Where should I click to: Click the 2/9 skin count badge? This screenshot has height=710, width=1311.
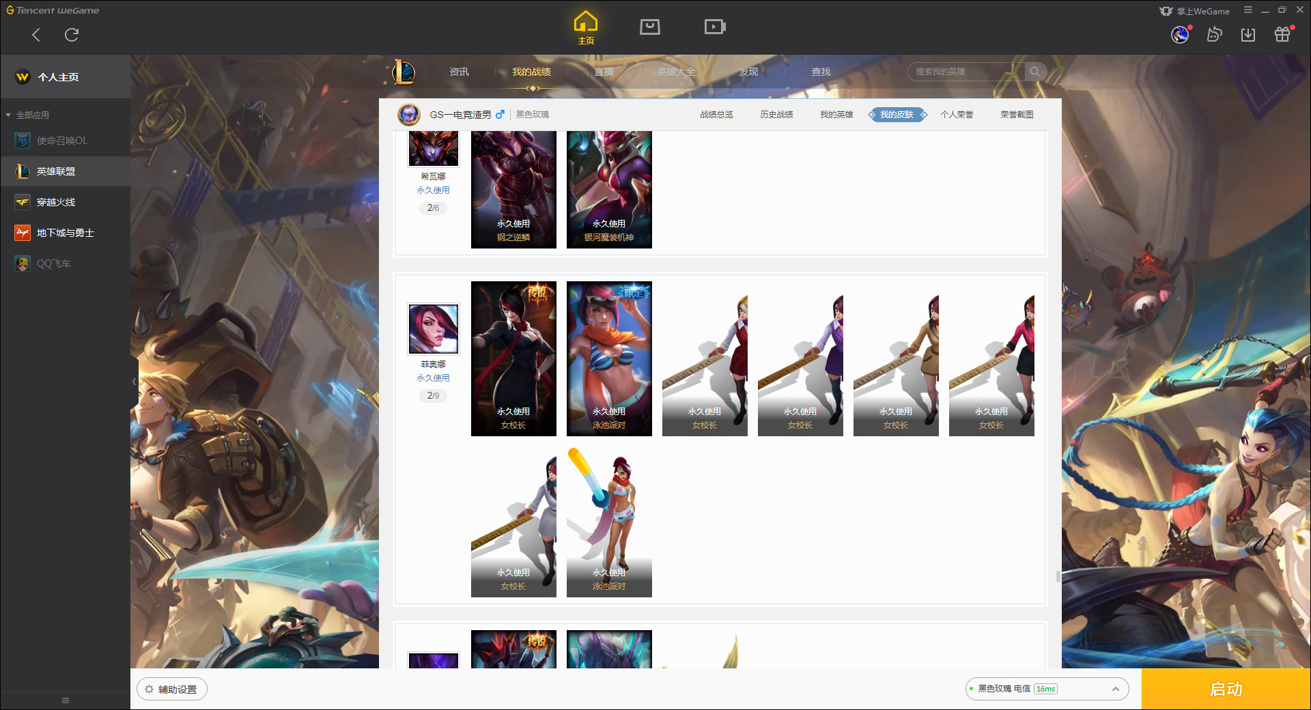434,396
